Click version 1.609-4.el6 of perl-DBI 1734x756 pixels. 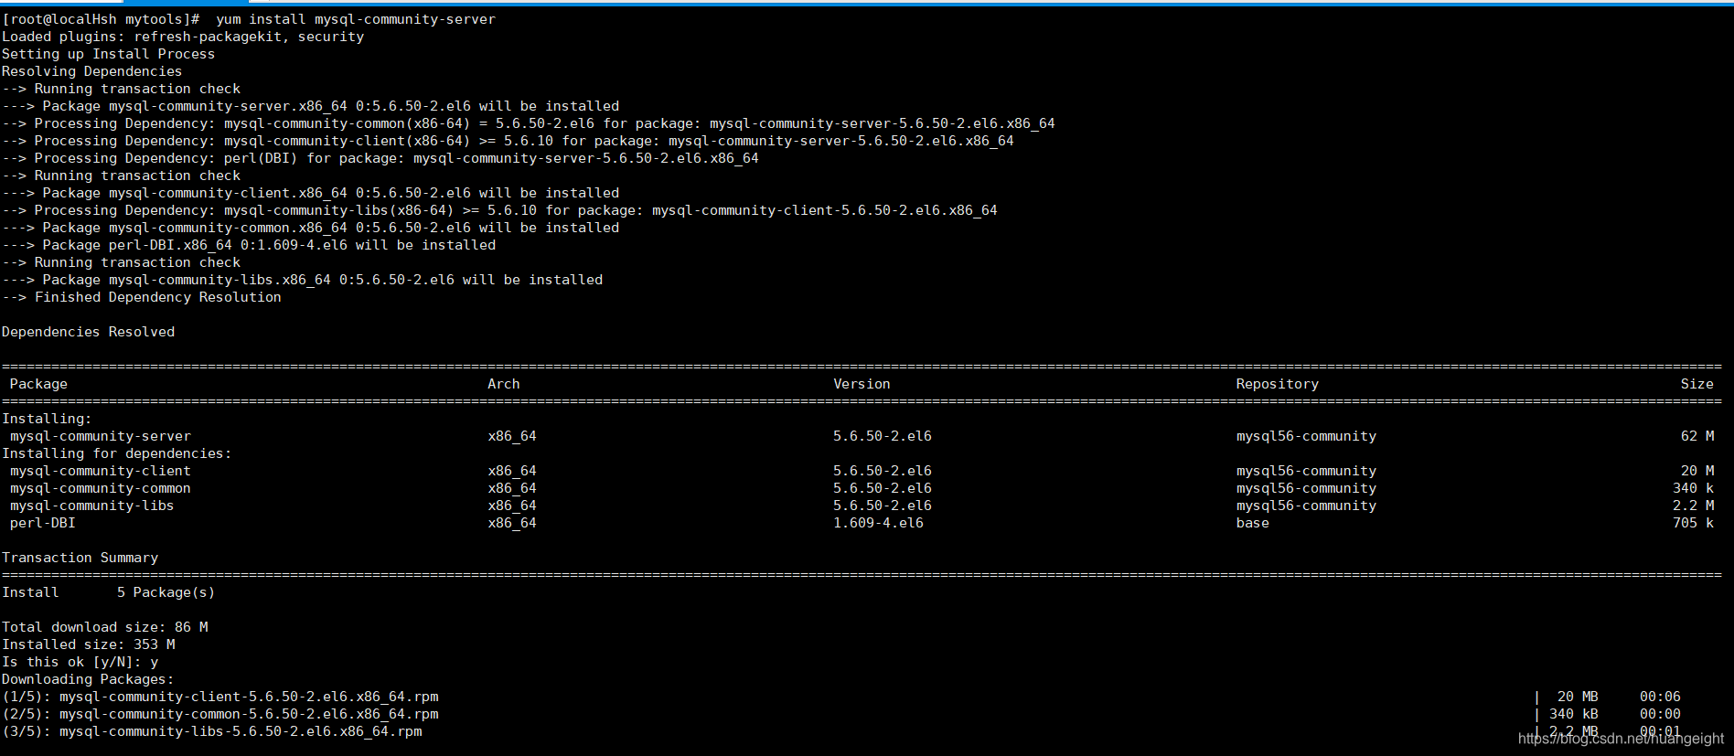(878, 523)
